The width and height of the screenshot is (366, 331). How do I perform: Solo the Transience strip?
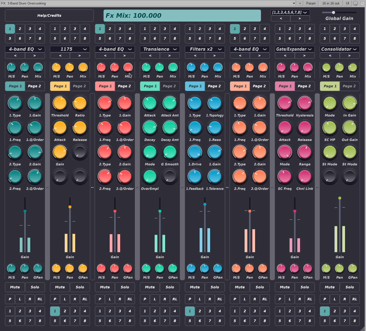coord(170,287)
